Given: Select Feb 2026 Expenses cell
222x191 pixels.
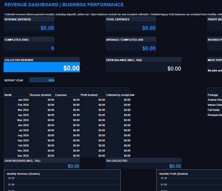Looking at the screenshot, I should pos(67,105).
